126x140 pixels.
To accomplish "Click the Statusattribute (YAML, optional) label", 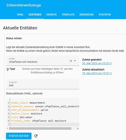I will 24,94.
